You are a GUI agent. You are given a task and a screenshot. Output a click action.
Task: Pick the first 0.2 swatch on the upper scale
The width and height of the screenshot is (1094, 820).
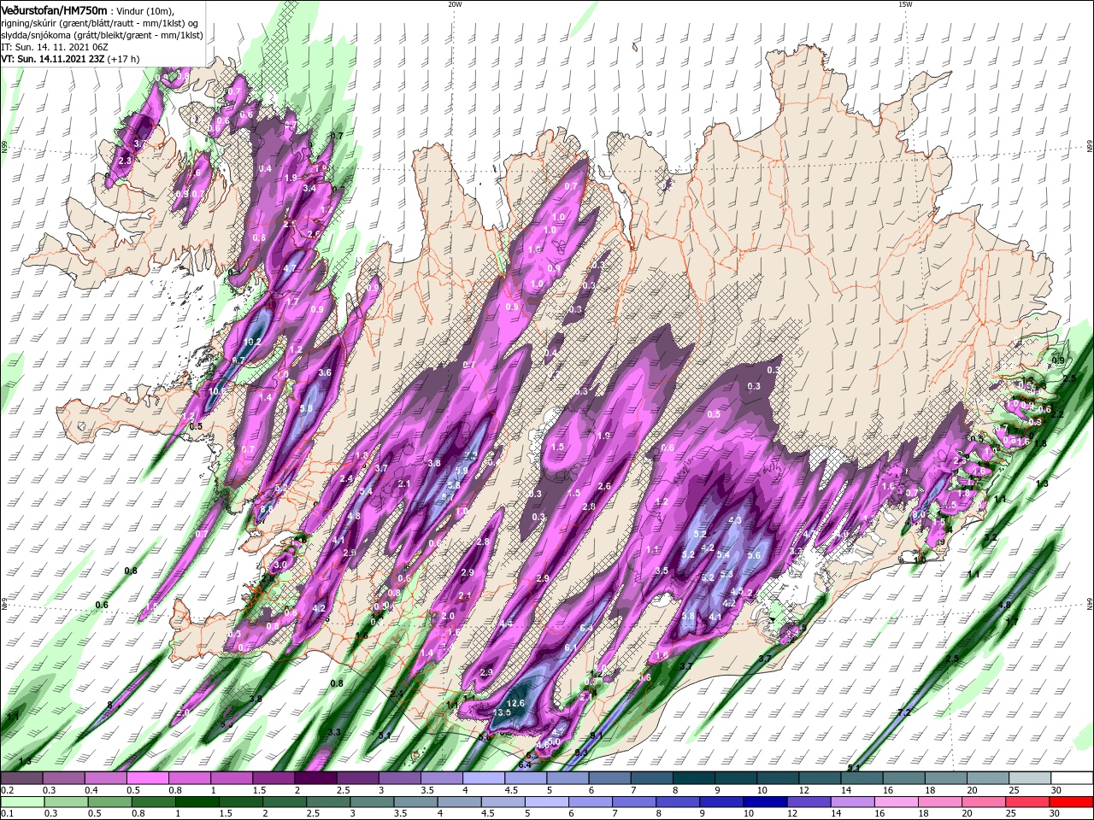[x=22, y=778]
